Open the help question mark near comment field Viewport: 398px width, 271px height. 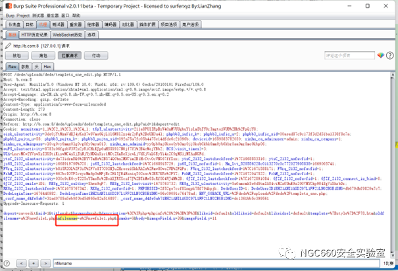[389, 55]
